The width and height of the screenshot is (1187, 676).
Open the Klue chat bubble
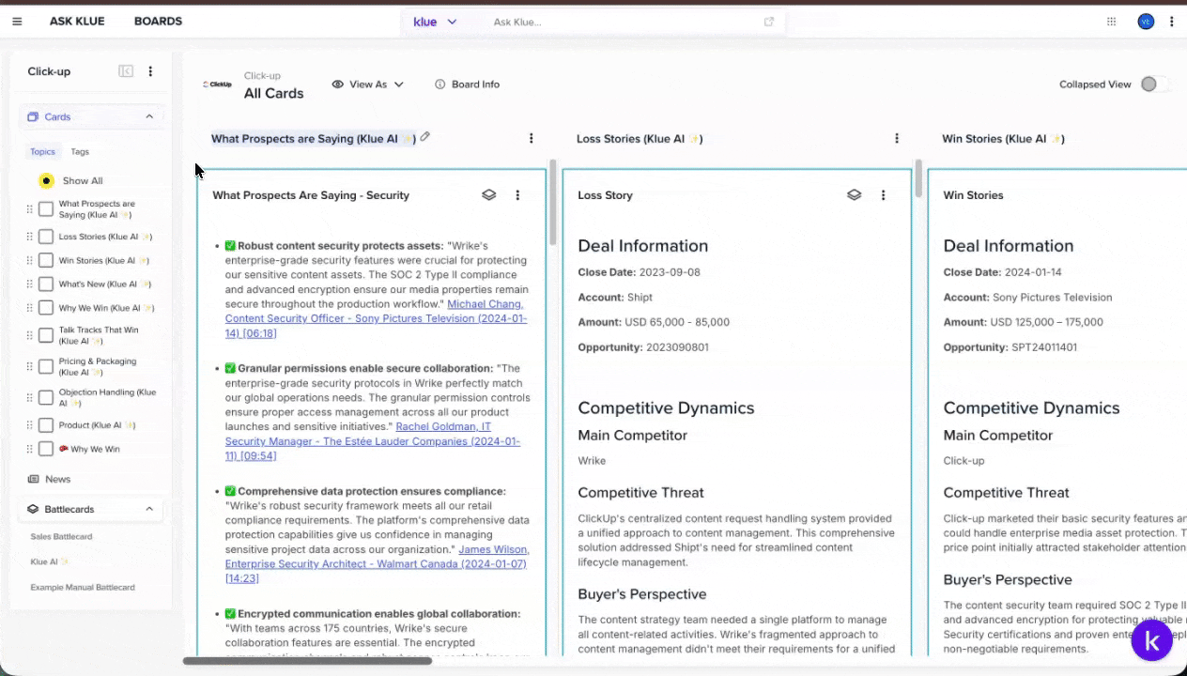(x=1151, y=641)
